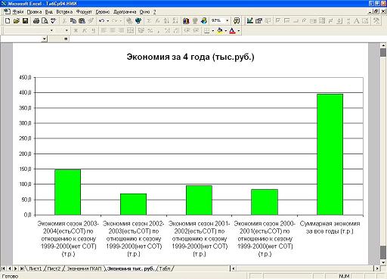The width and height of the screenshot is (387, 279).
Task: Click the Open file folder icon
Action: tap(17, 20)
